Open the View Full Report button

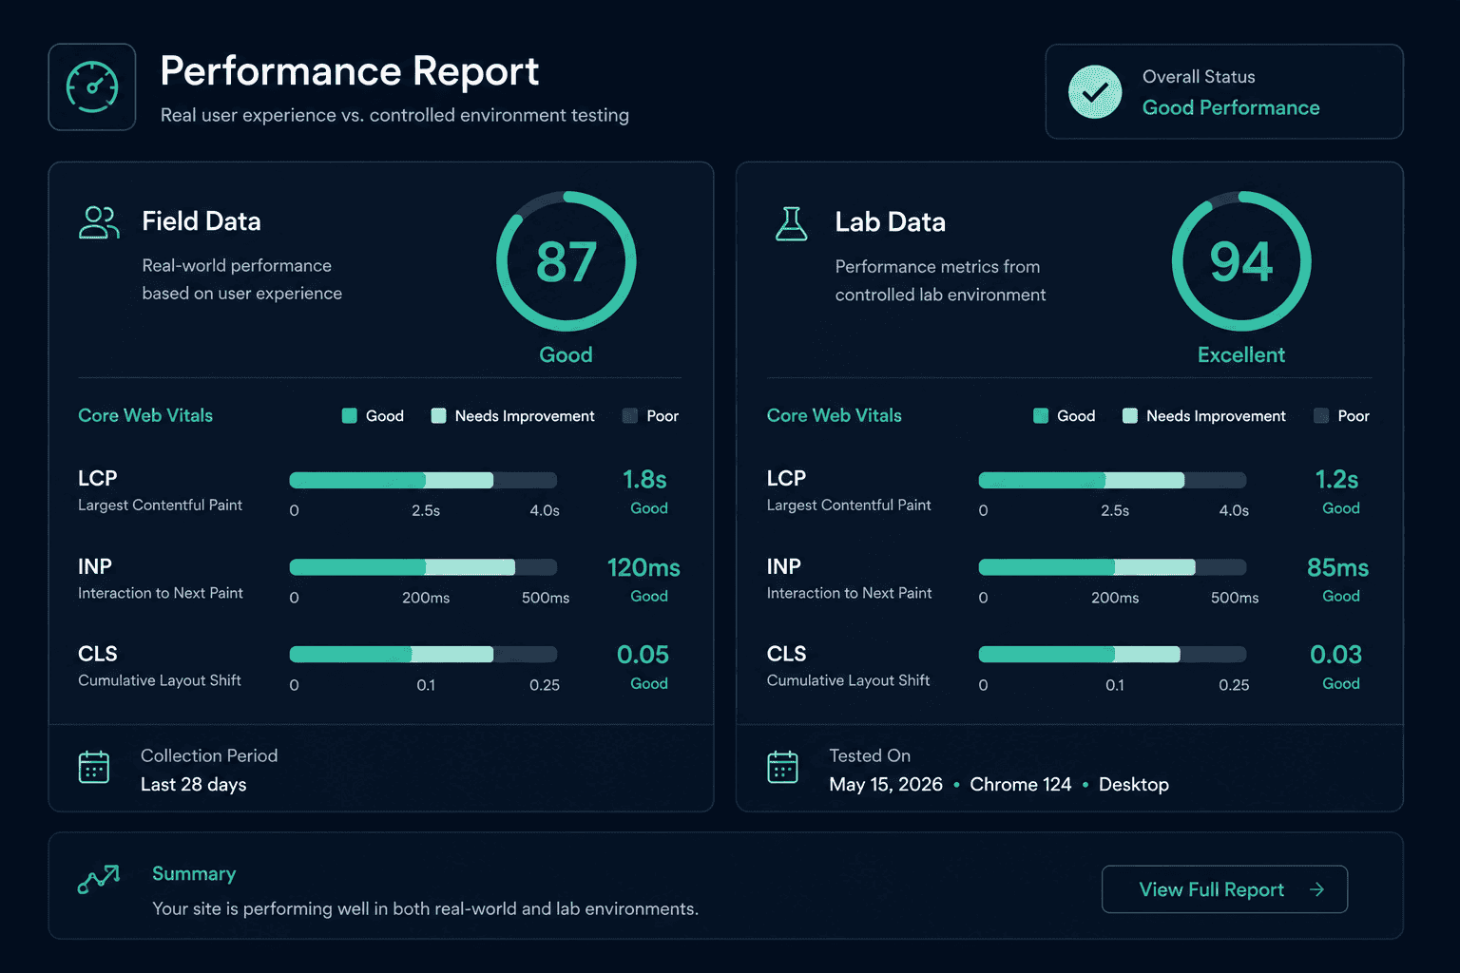coord(1224,889)
